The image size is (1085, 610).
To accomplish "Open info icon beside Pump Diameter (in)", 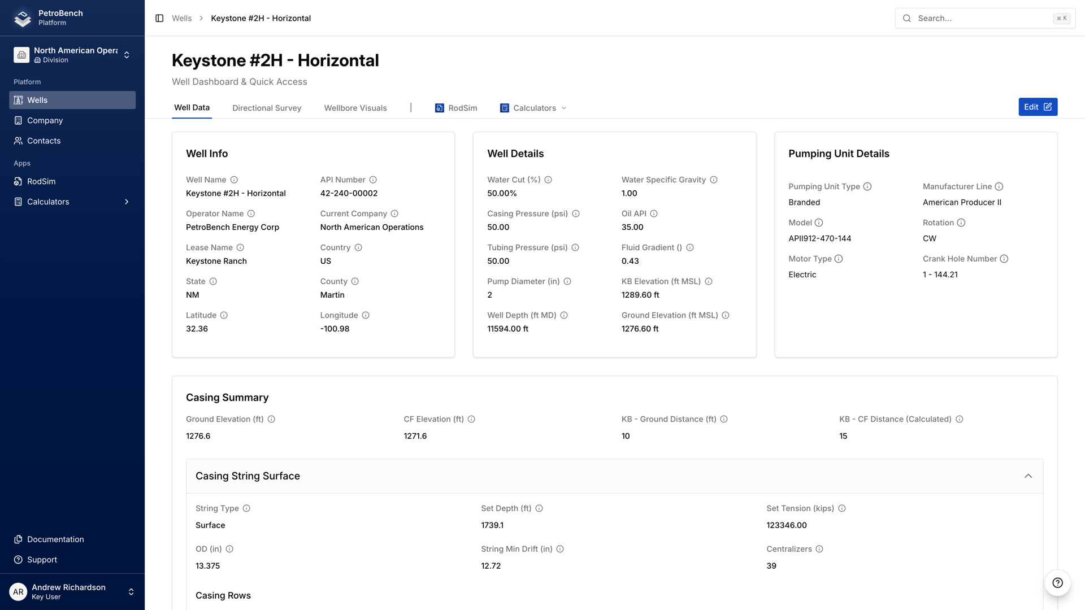I will [x=567, y=281].
